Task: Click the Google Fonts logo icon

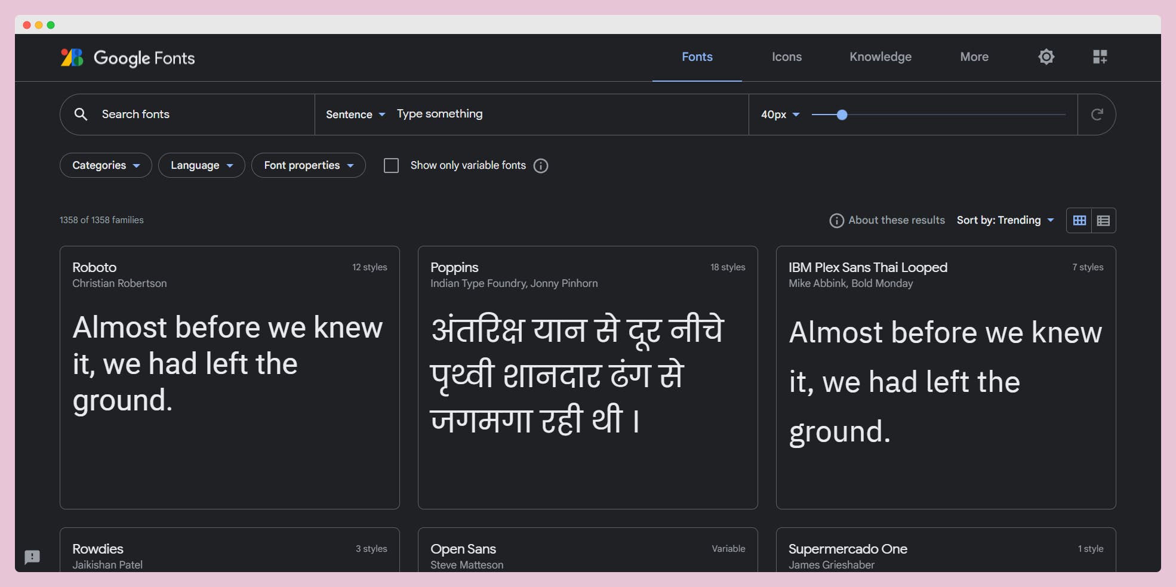Action: pyautogui.click(x=72, y=57)
